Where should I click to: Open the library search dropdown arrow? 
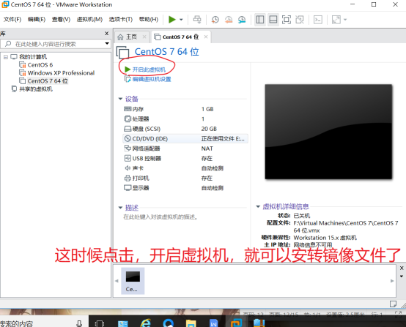[107, 44]
